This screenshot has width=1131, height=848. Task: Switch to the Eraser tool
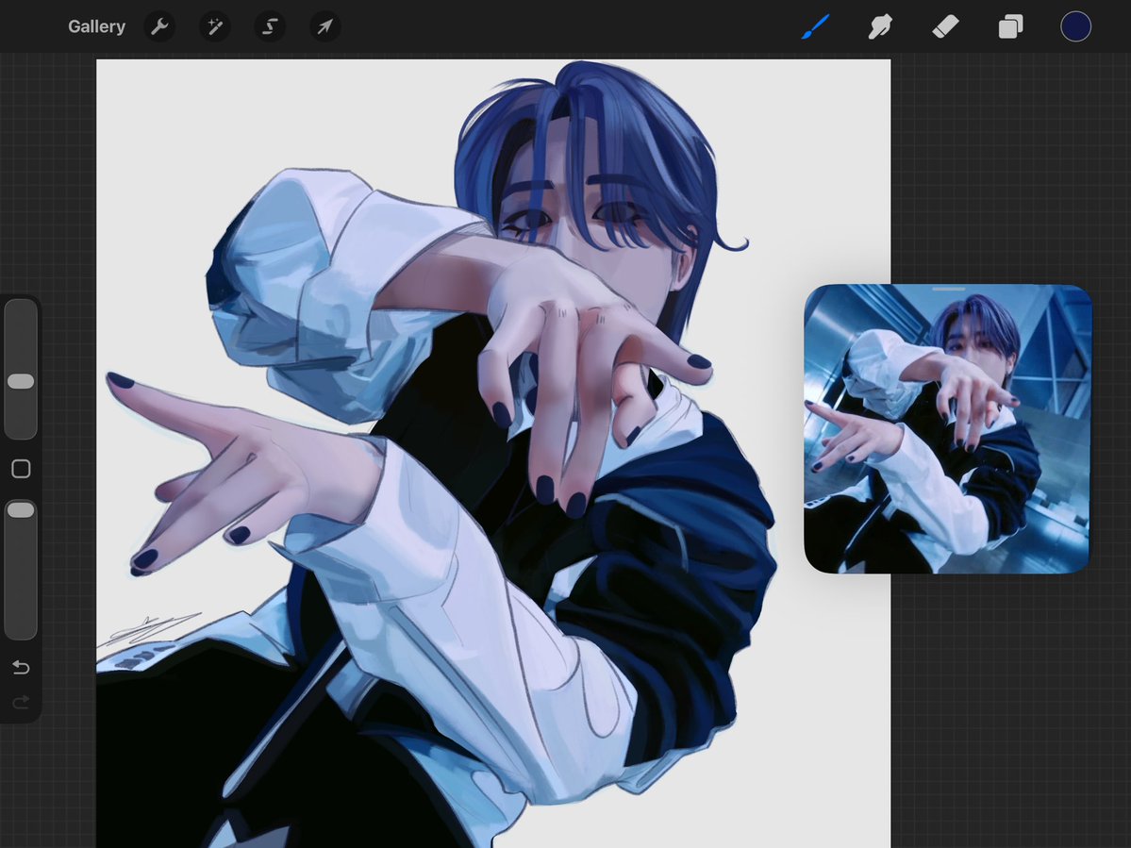(945, 26)
